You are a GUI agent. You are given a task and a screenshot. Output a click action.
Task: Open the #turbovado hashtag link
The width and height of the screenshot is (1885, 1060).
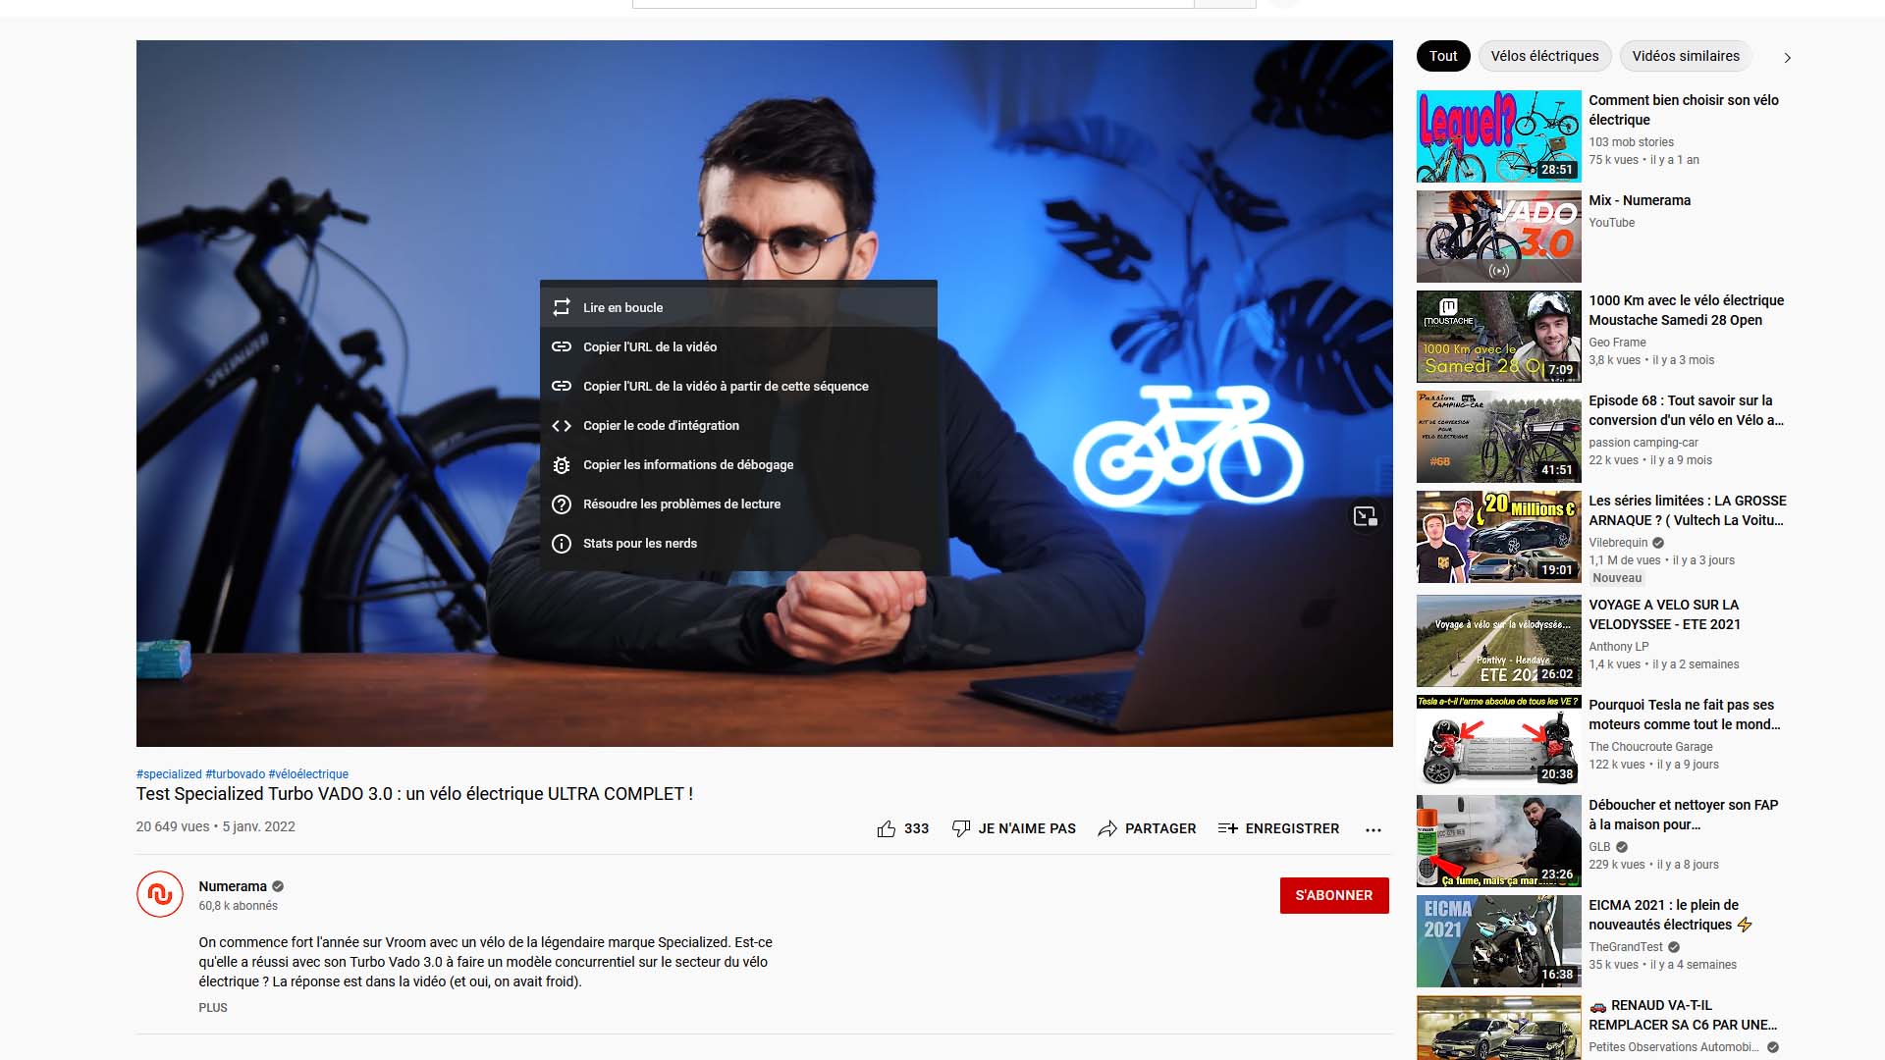coord(235,774)
